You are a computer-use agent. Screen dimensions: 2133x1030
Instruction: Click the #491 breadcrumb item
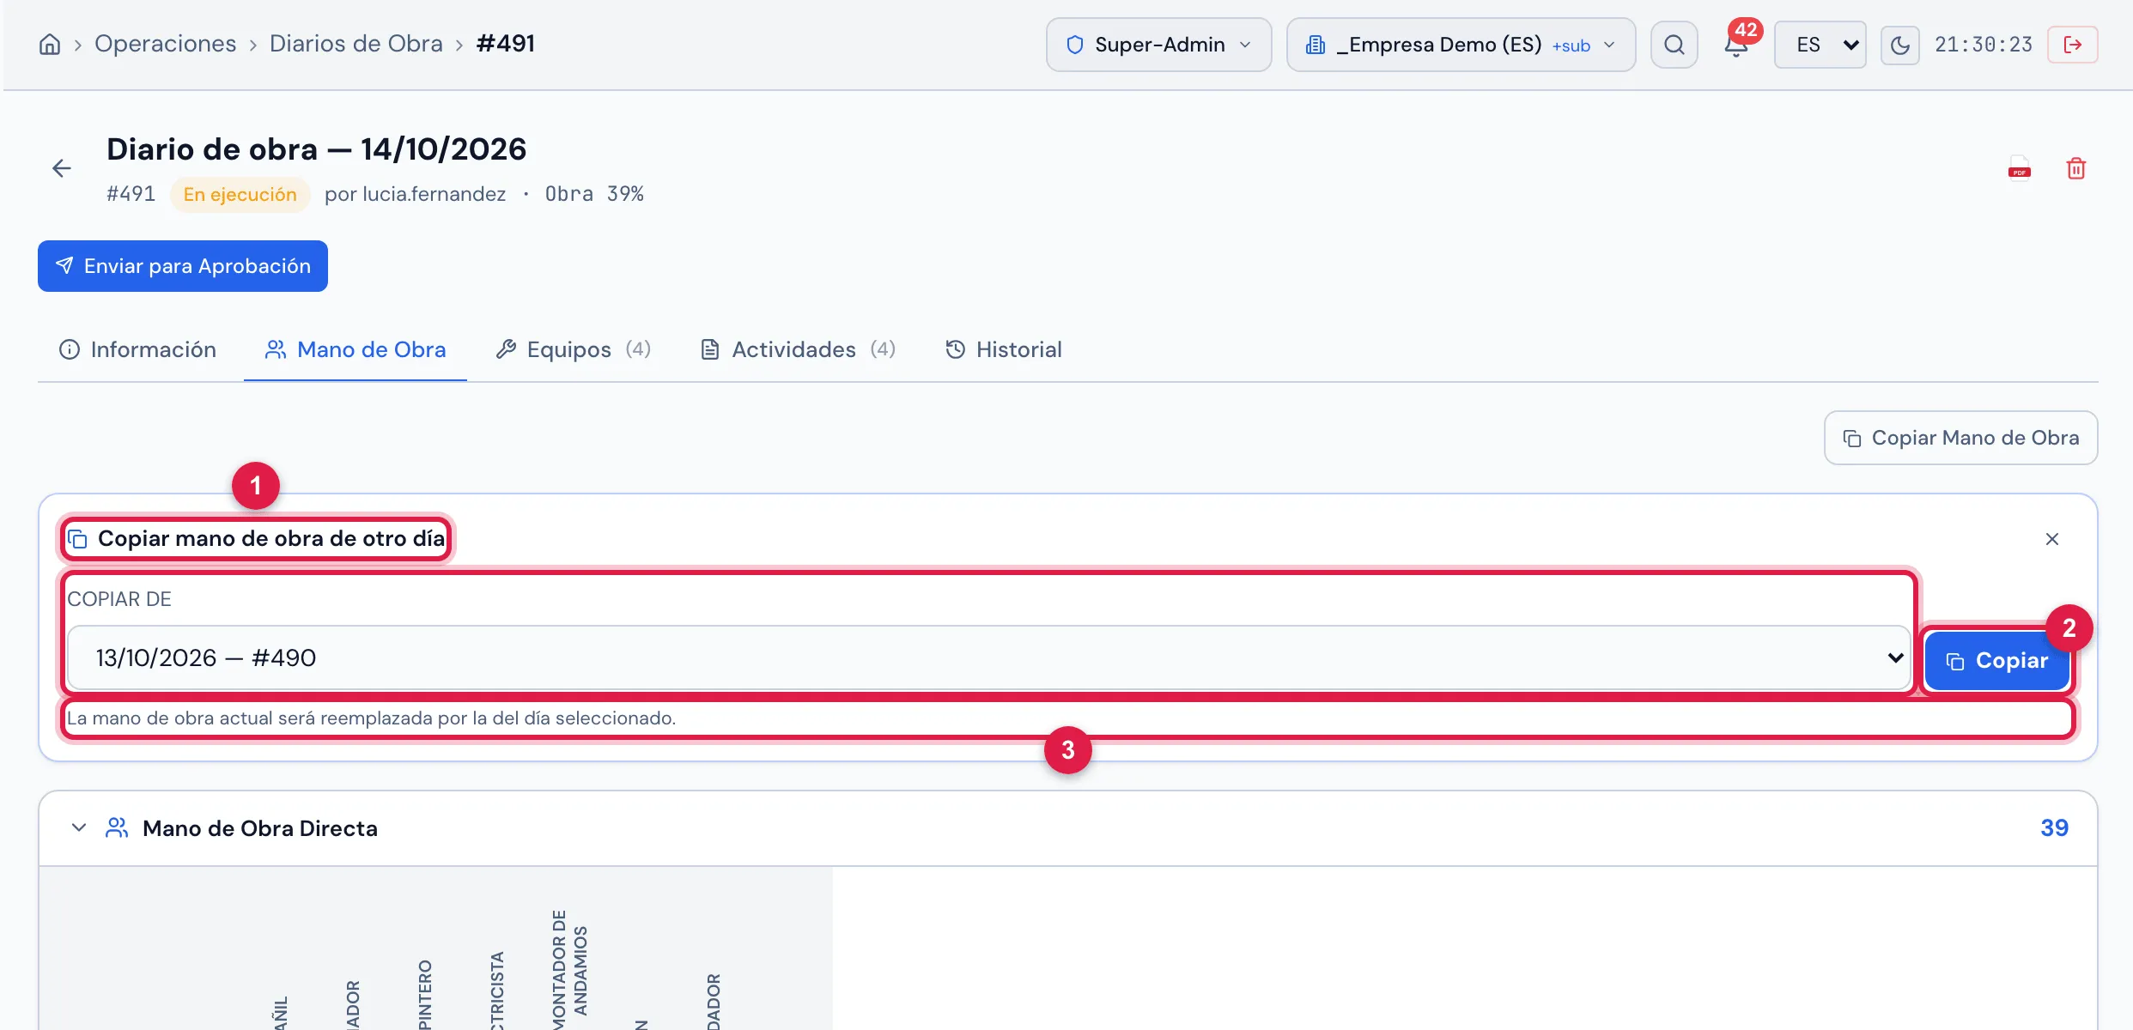coord(506,44)
